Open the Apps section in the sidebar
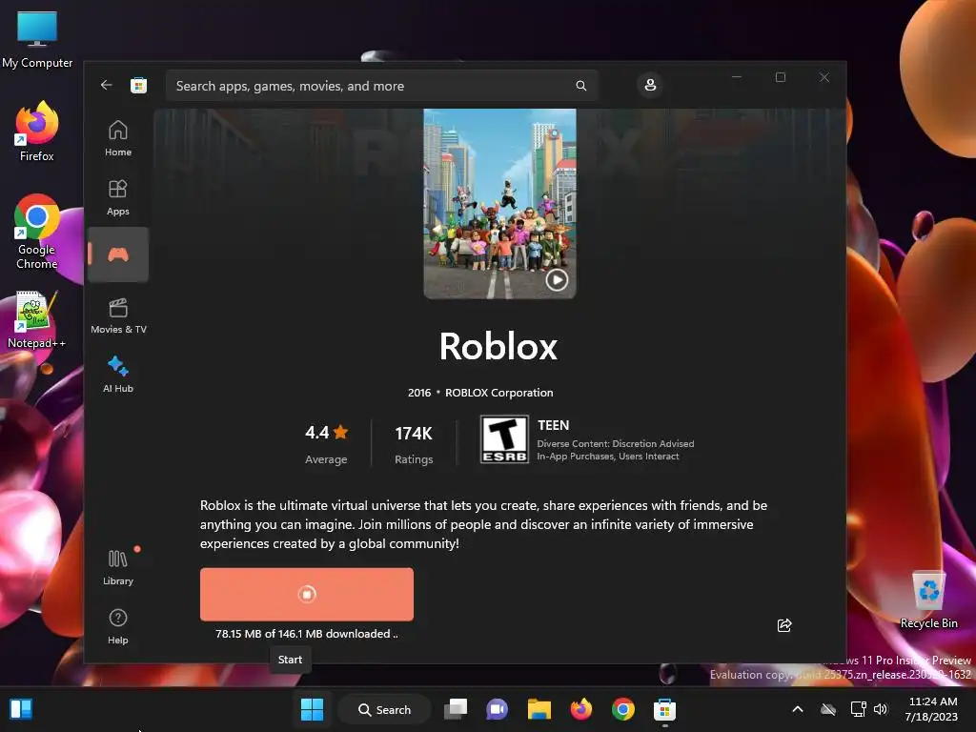Screen dimensions: 976x732 coord(118,197)
